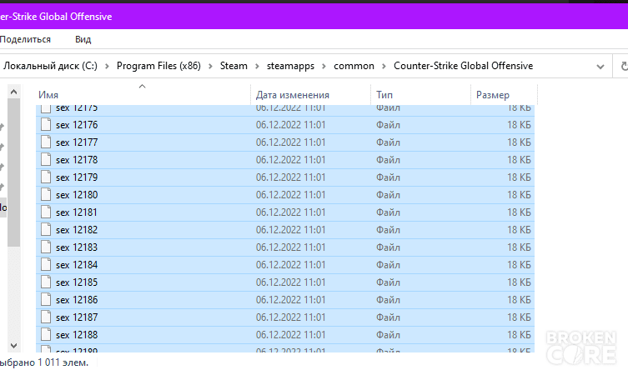628x370 pixels.
Task: Open the Вид ribbon tab
Action: [x=83, y=39]
